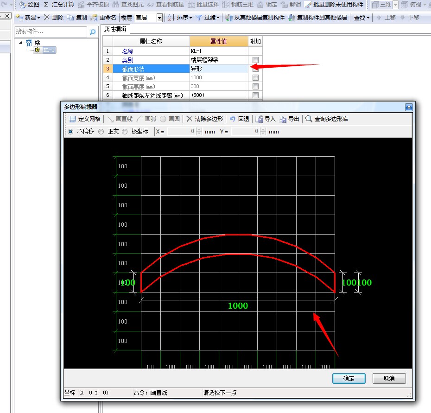Screen dimensions: 431x413
Task: Click 查找图元 find element tool
Action: point(128,4)
